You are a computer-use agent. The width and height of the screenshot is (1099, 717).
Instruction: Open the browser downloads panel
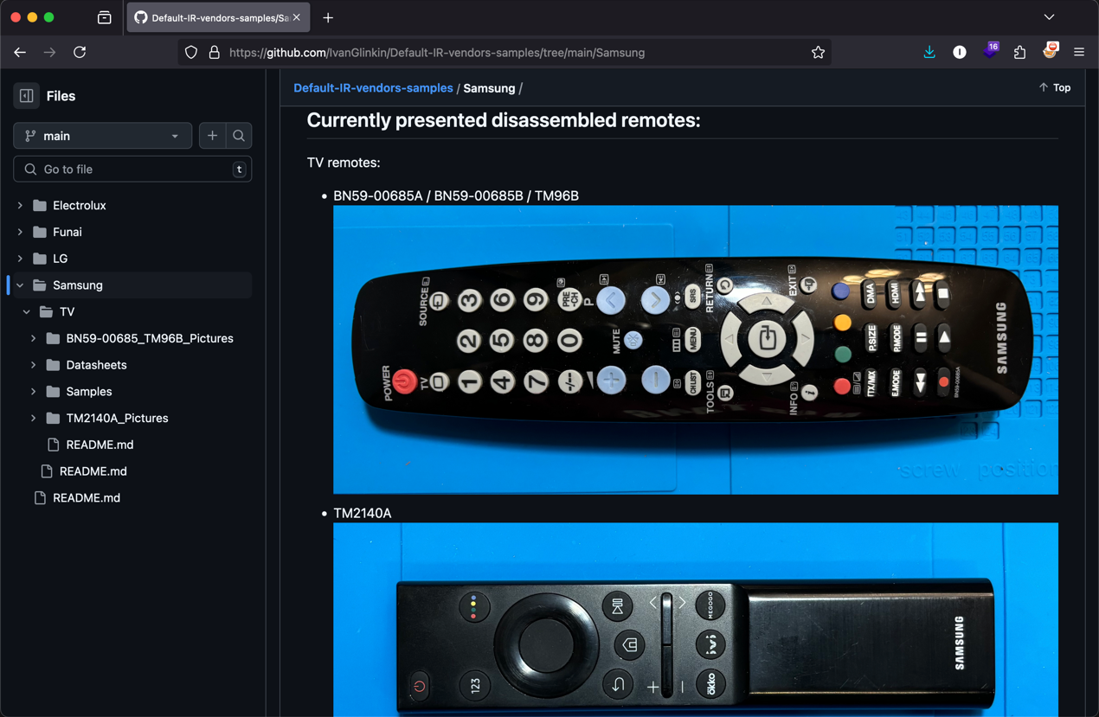[x=929, y=52]
